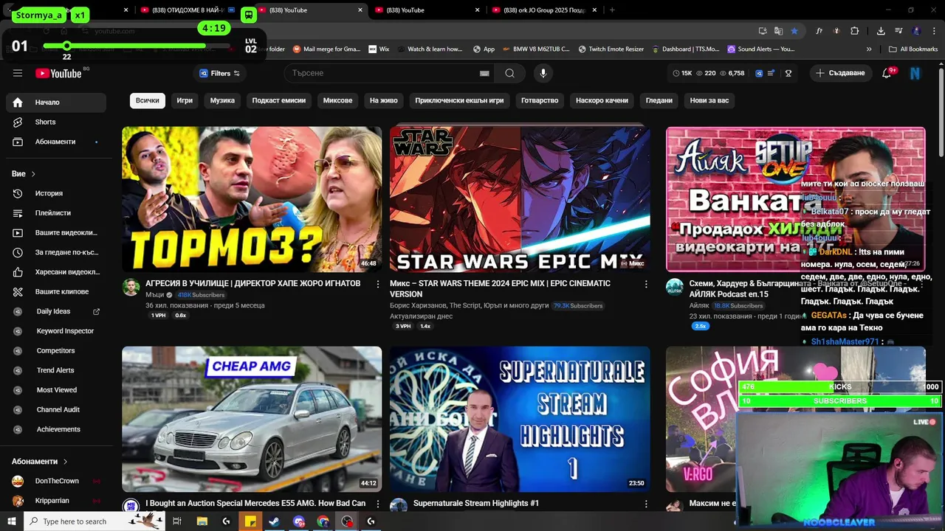Select the 'Подкаст емисии' chip
Viewport: 945px width, 531px height.
(x=278, y=100)
